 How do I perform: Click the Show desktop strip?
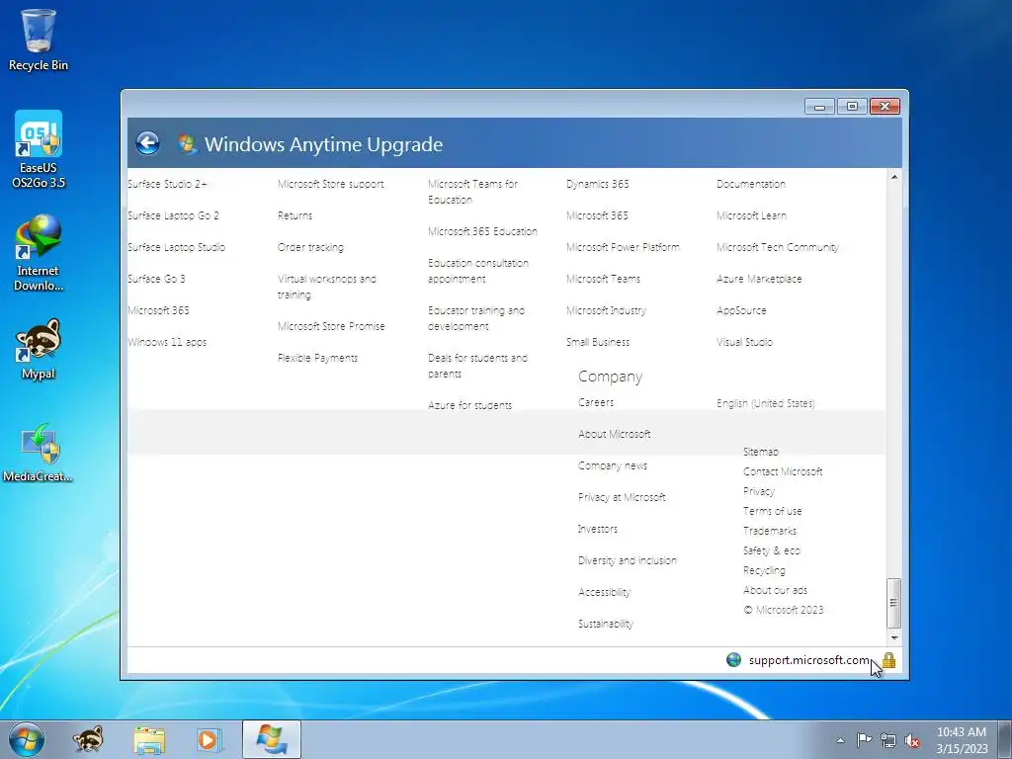pyautogui.click(x=1005, y=739)
